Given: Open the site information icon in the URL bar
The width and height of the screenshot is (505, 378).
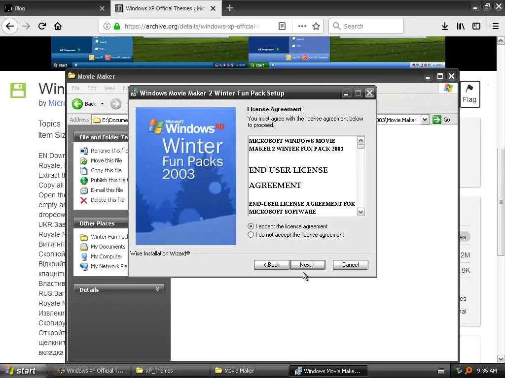Looking at the screenshot, I should [x=107, y=26].
